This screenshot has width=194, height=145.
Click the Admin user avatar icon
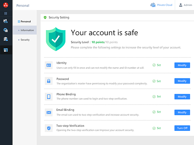coord(181,5)
